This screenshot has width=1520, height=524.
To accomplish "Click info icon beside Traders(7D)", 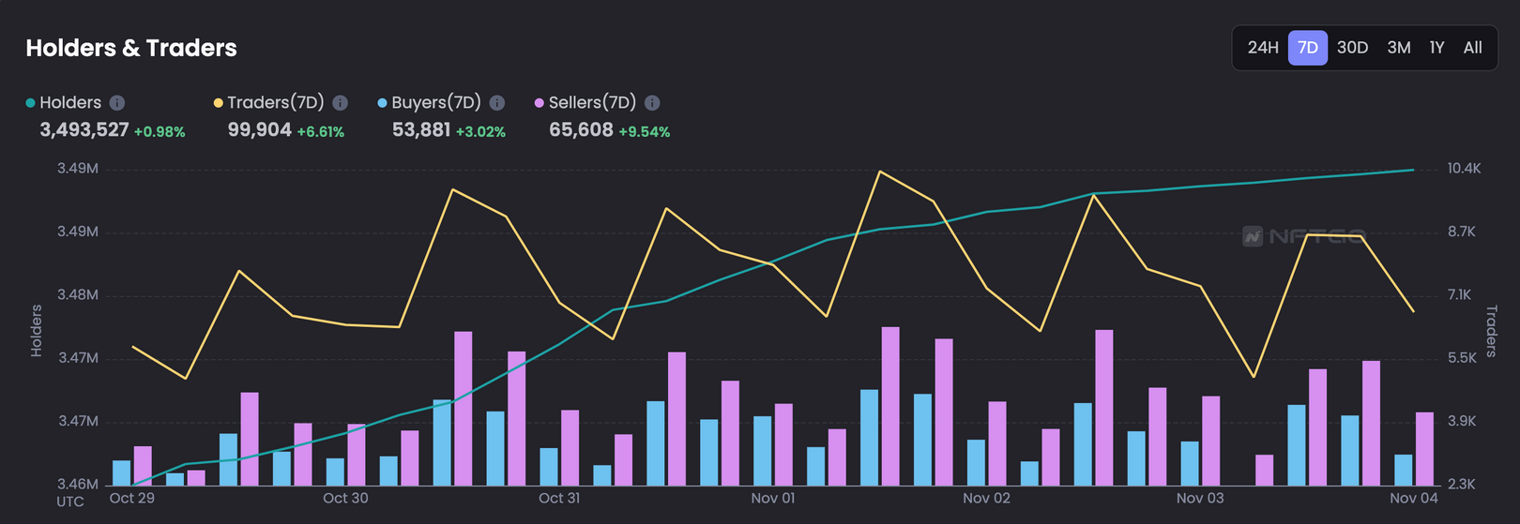I will point(341,103).
